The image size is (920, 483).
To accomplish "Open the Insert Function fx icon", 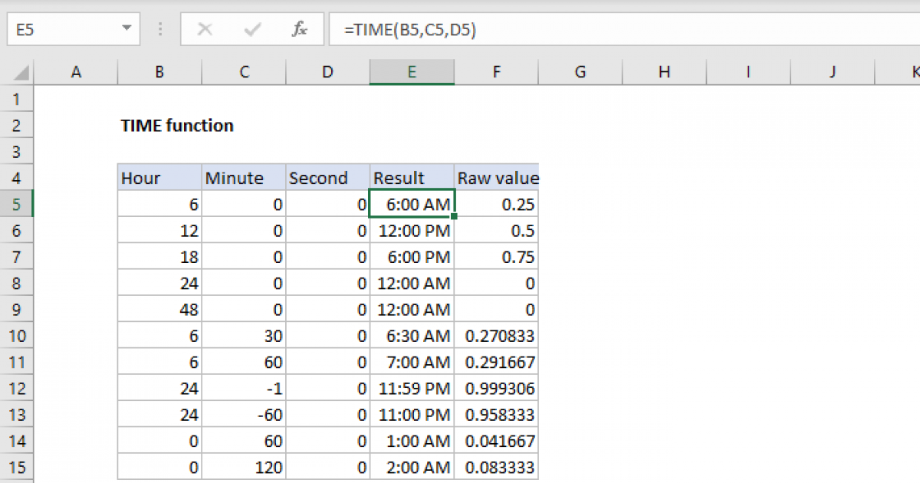I will pyautogui.click(x=300, y=30).
